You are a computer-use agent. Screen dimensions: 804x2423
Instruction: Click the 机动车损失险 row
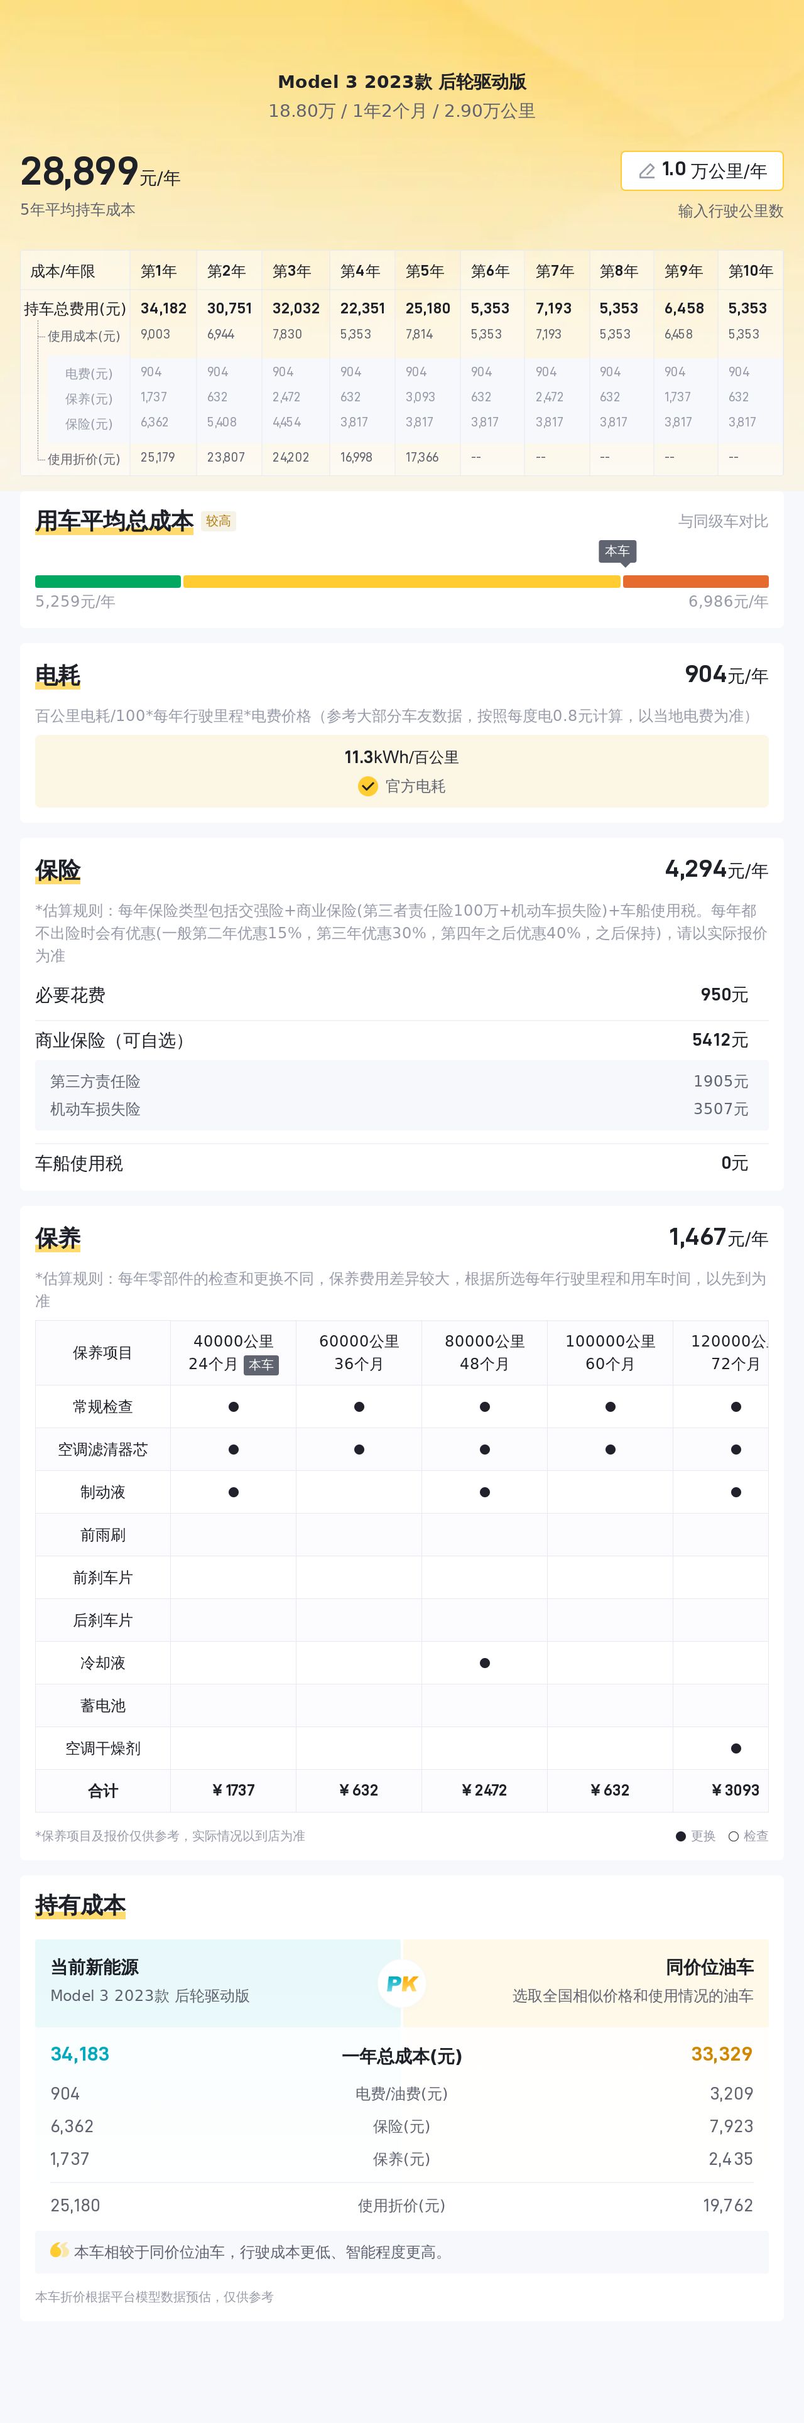pyautogui.click(x=401, y=1109)
